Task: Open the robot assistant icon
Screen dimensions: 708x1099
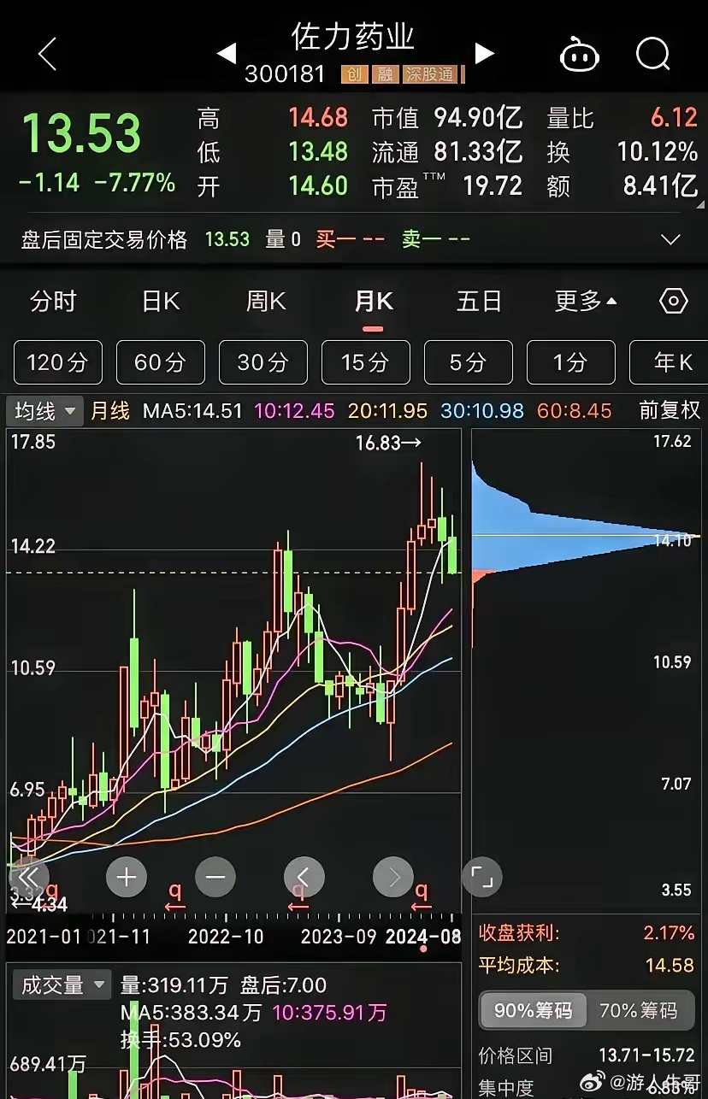Action: (579, 54)
